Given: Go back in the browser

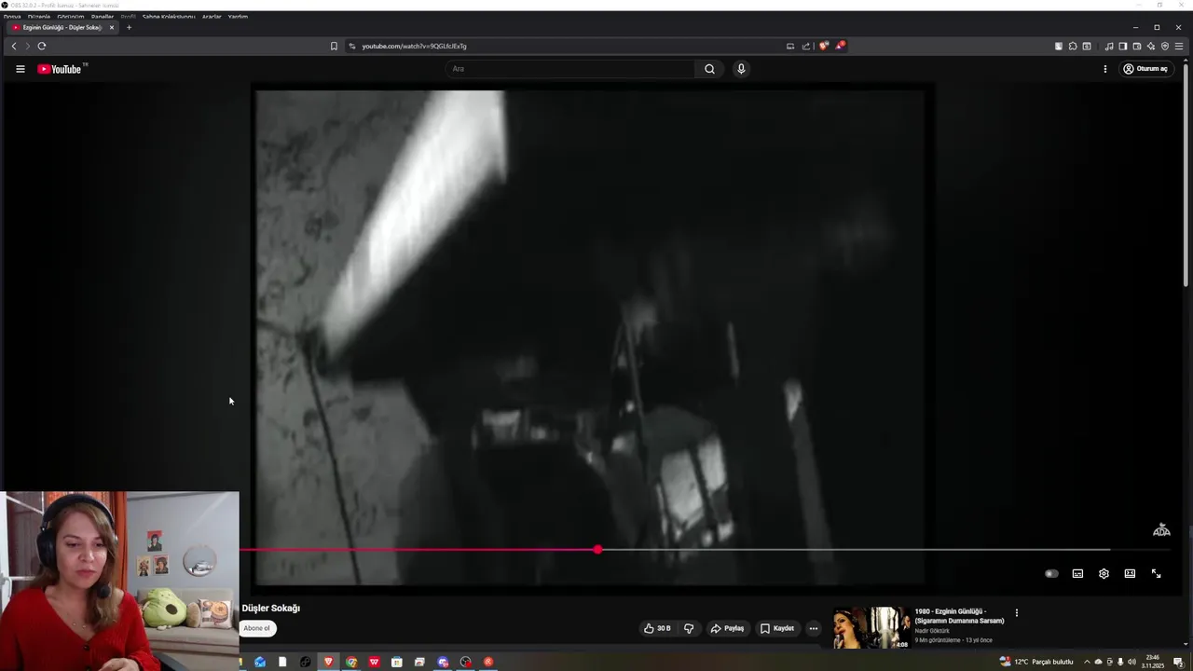Looking at the screenshot, I should 13,46.
